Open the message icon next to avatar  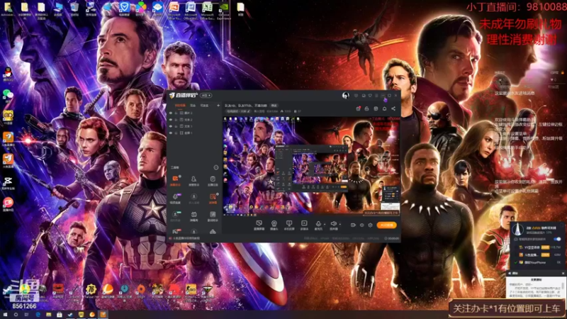357,96
